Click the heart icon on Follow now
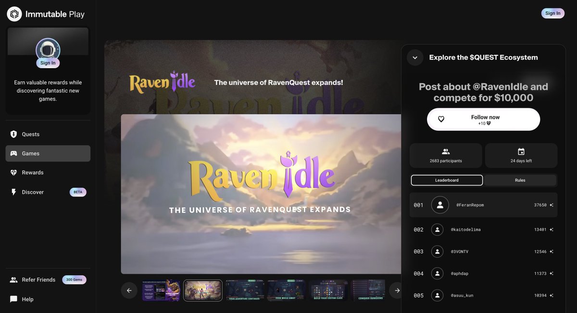577x313 pixels. (x=441, y=119)
